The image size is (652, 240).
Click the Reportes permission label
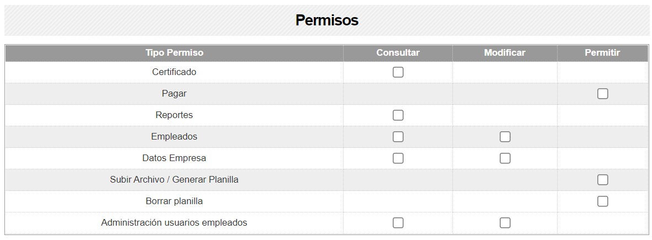coord(174,115)
